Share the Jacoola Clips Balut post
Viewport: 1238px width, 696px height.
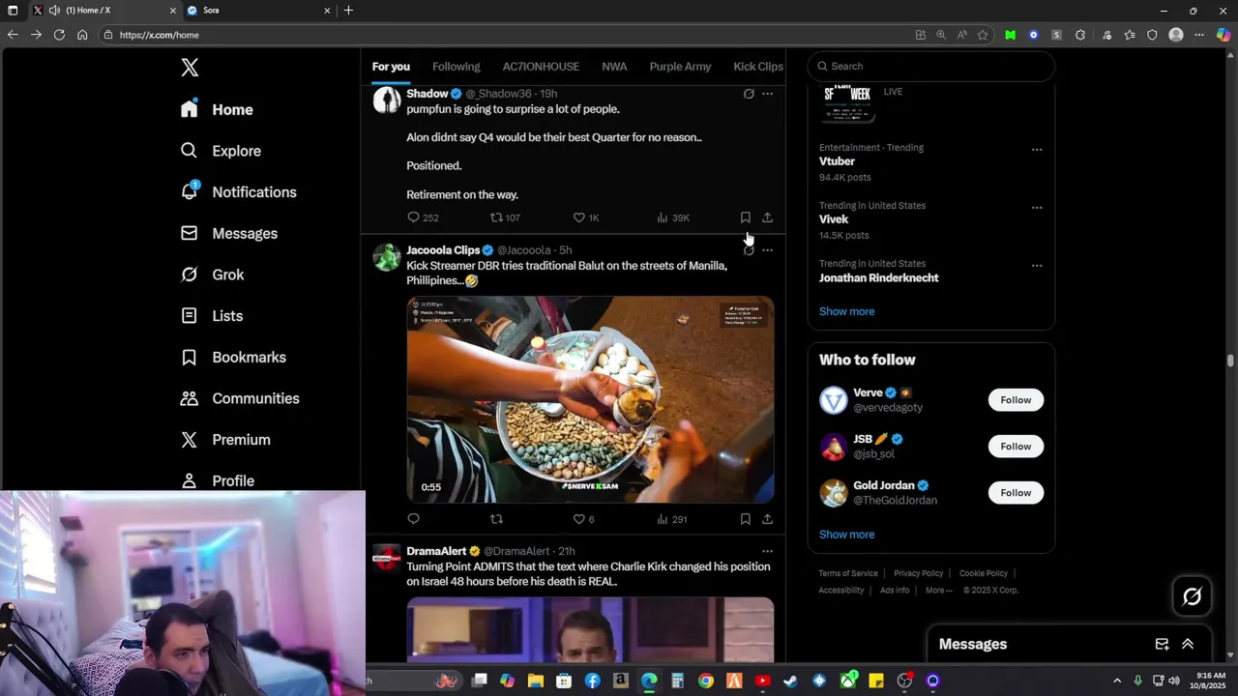[x=767, y=519]
